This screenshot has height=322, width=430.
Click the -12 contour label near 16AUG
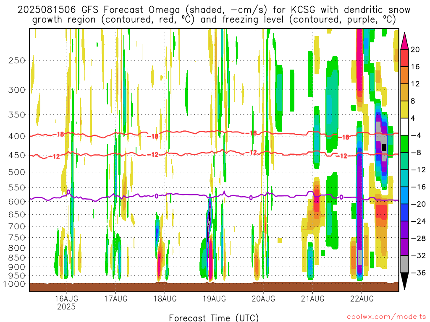54,157
